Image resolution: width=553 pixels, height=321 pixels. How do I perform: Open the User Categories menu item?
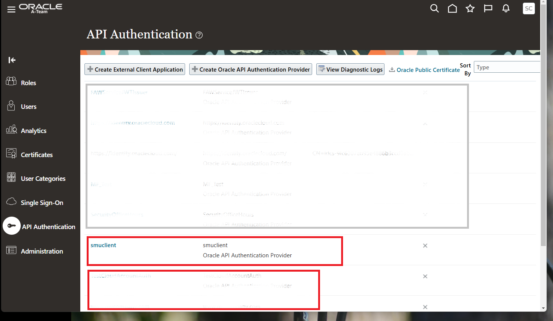[x=43, y=179]
